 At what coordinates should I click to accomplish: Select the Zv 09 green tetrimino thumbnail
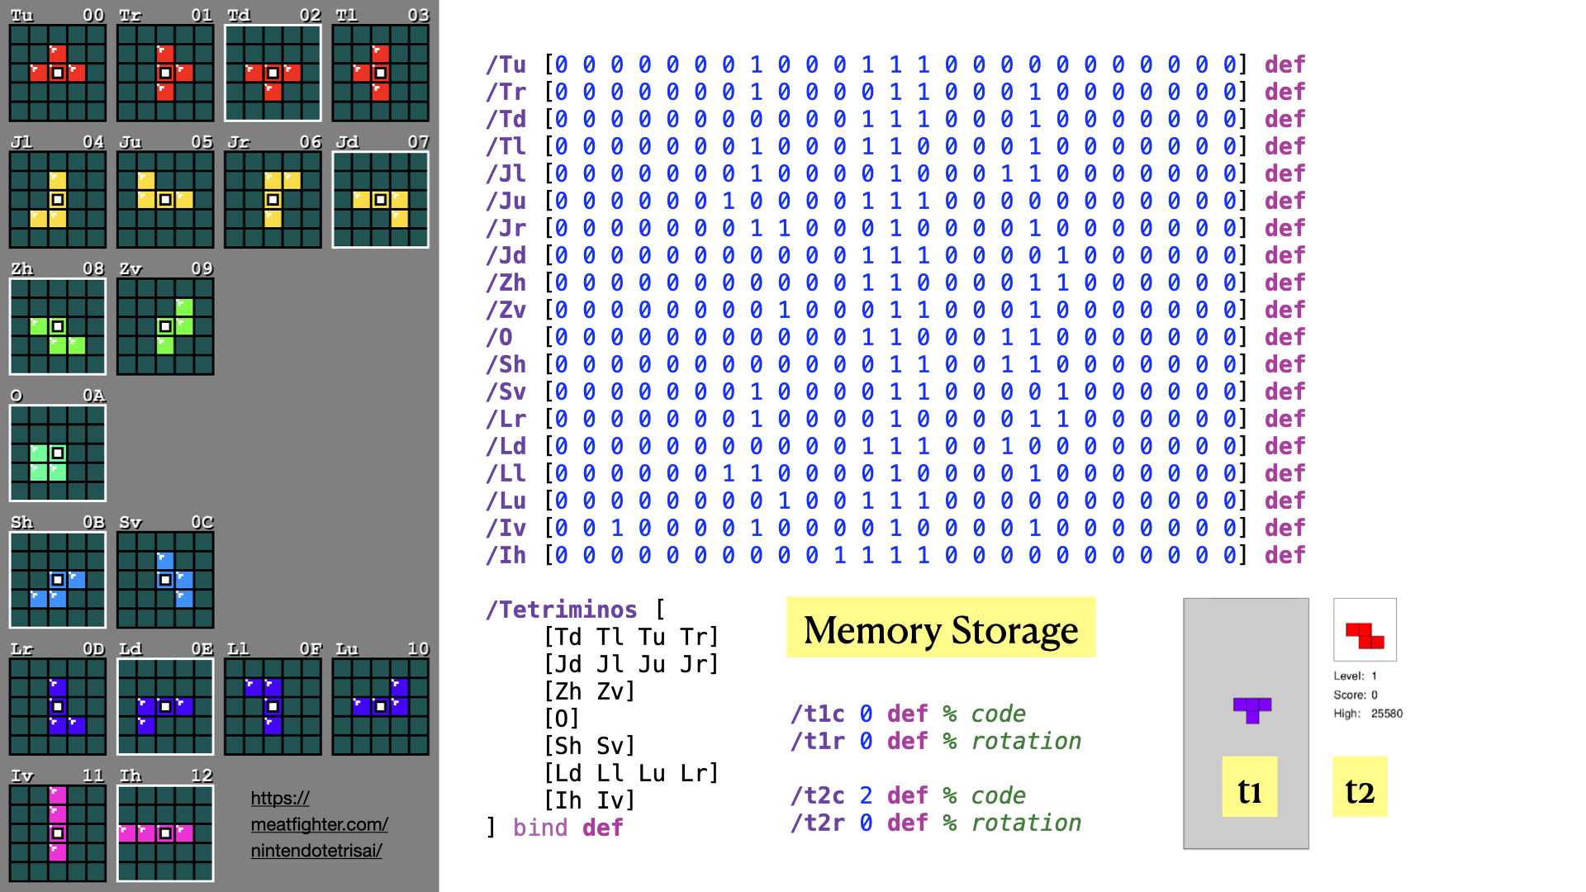pos(165,326)
